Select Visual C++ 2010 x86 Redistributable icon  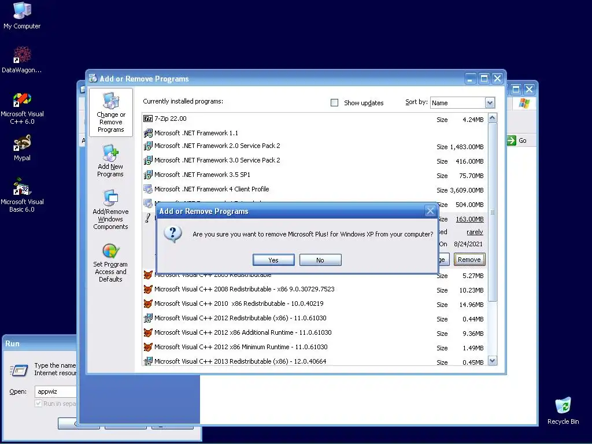pyautogui.click(x=147, y=304)
